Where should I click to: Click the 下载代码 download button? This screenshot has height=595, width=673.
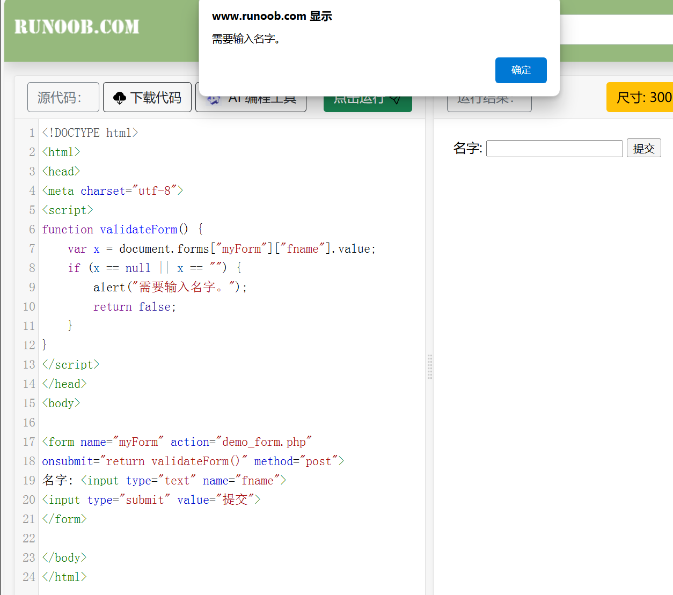point(147,97)
